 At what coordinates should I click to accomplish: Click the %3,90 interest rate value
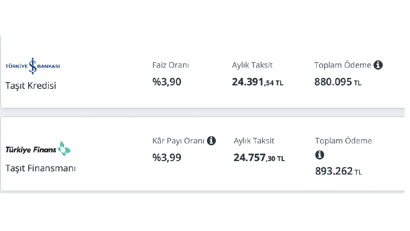[x=167, y=82]
